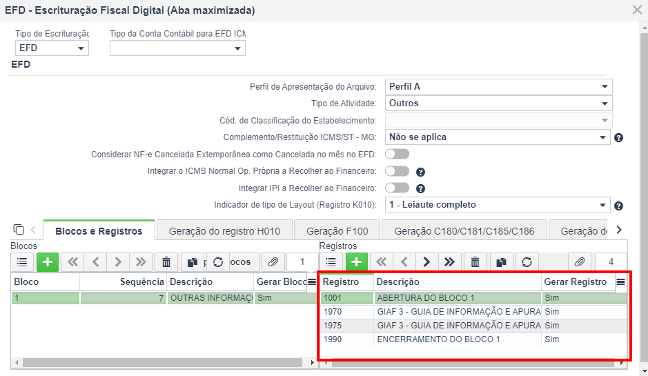Open Registros grid column options menu
Image resolution: width=648 pixels, height=376 pixels.
pyautogui.click(x=620, y=282)
